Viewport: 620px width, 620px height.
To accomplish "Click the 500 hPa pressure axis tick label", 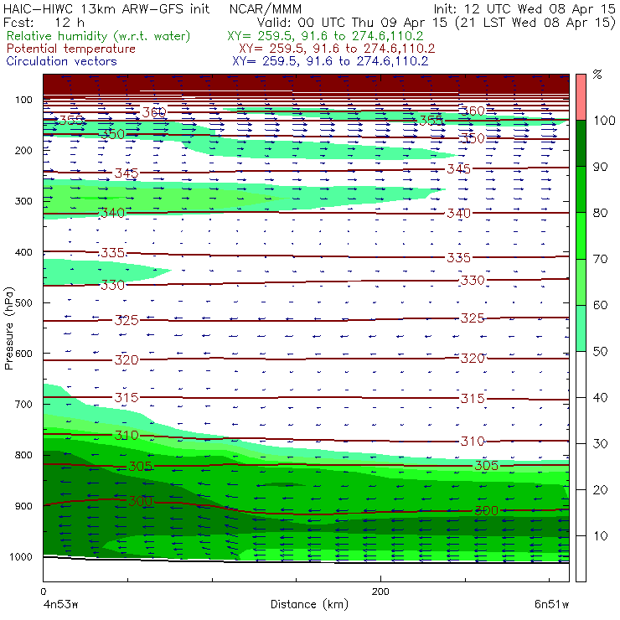I will [23, 303].
